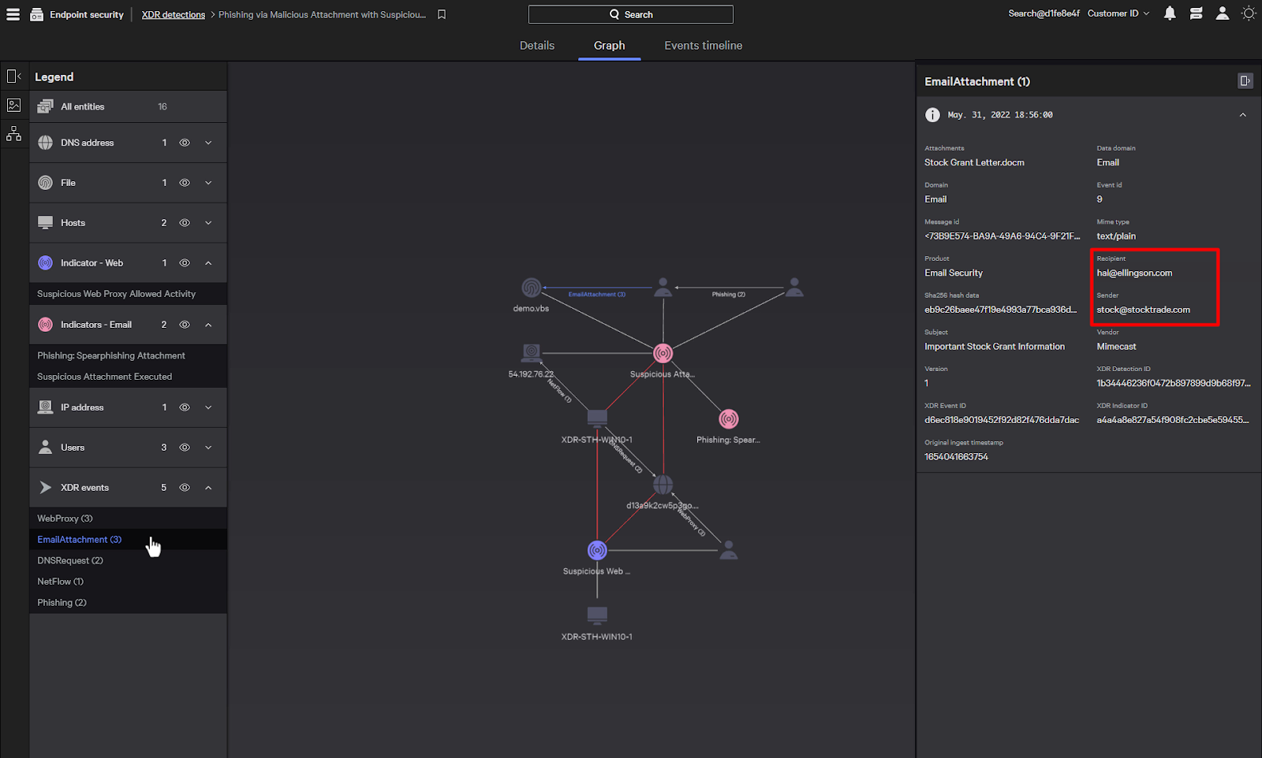Toggle visibility of XDR events
1262x758 pixels.
[185, 488]
